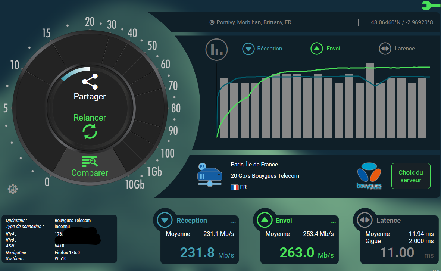Open the Comparer search-list icon
Screen dimensions: 441x271
tap(90, 162)
